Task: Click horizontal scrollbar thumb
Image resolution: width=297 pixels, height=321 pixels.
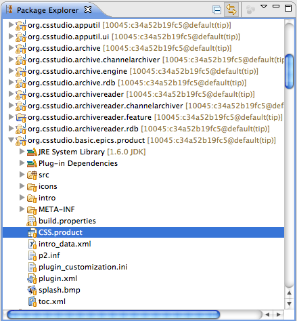Action: 114,315
